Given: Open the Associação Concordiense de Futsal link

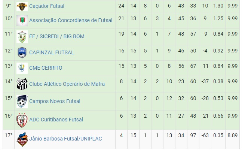Looking at the screenshot, I should (71, 20).
